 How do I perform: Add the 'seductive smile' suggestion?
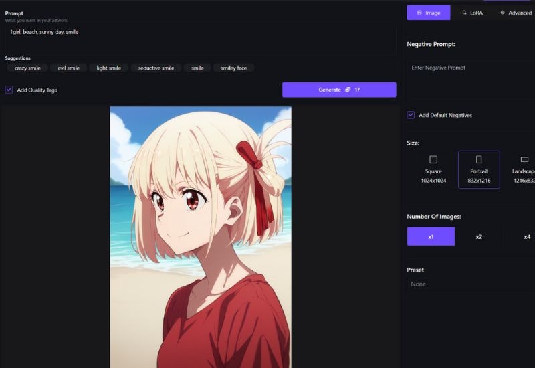(156, 68)
